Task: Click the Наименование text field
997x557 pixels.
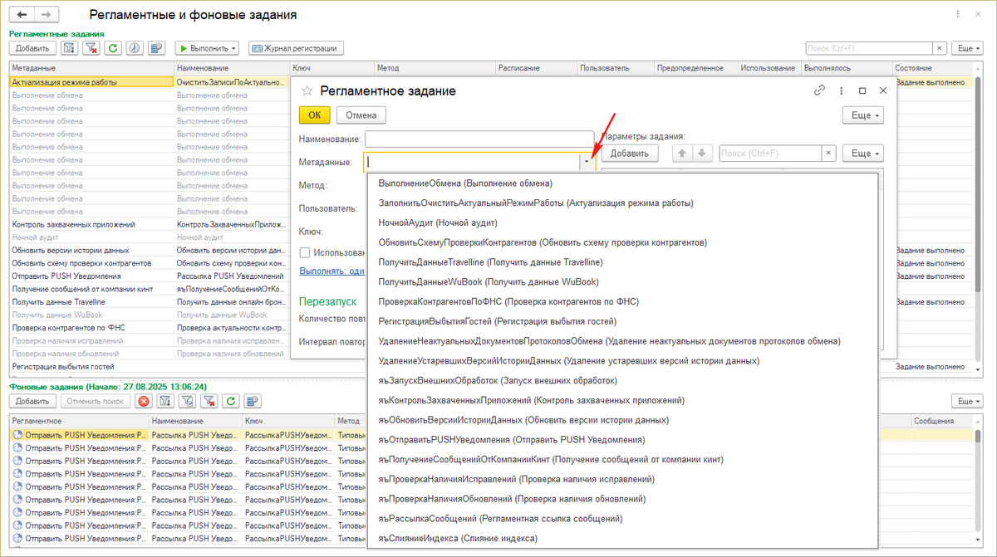Action: [479, 139]
